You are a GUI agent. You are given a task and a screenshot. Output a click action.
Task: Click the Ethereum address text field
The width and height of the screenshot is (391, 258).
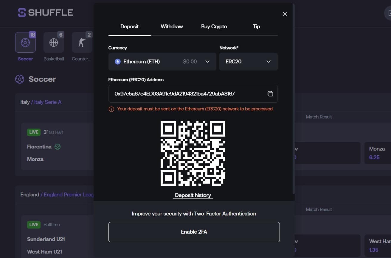coord(185,94)
